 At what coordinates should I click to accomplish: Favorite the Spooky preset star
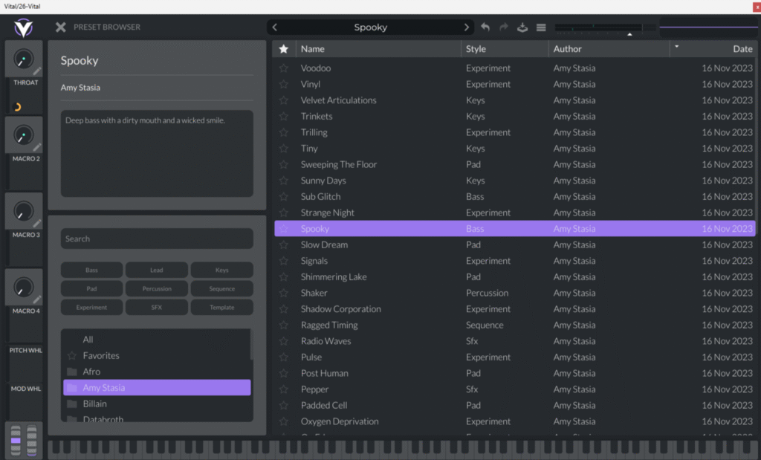coord(284,229)
